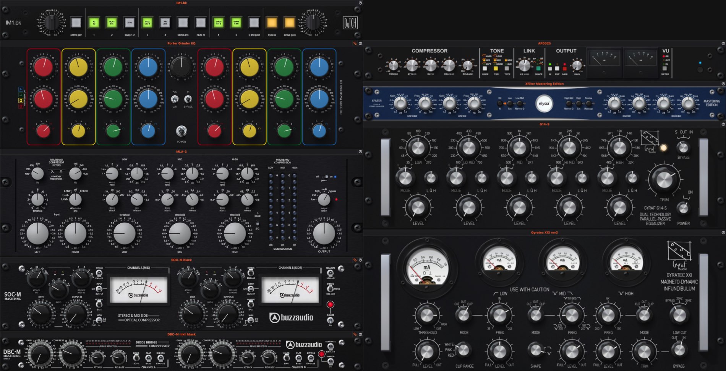Screen dimensions: 726x371
Task: Flip the Porter Grinder POWER switch
Action: click(181, 132)
